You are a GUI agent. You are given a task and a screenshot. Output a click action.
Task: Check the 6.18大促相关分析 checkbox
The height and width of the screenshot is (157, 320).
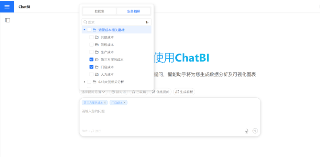point(89,82)
